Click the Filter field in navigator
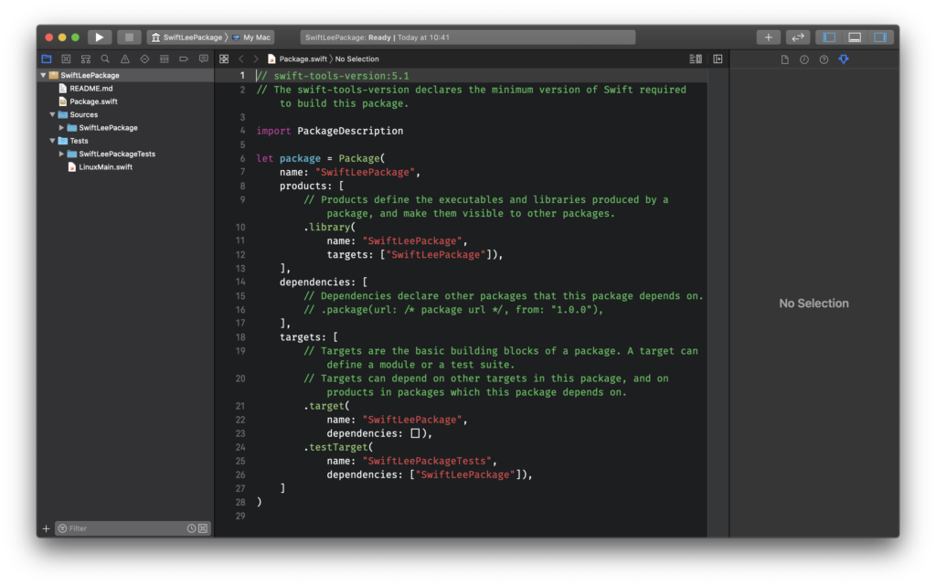 (x=126, y=528)
